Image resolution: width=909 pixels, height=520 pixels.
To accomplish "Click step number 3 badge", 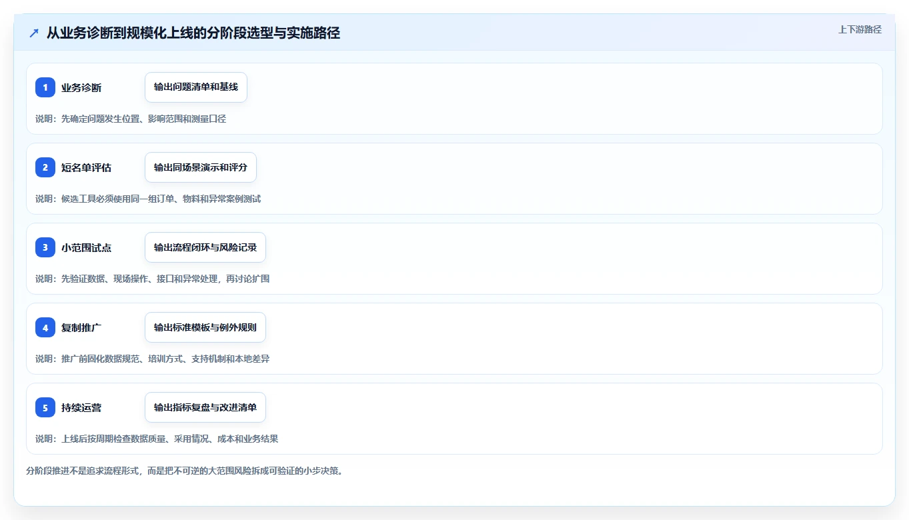I will tap(45, 247).
